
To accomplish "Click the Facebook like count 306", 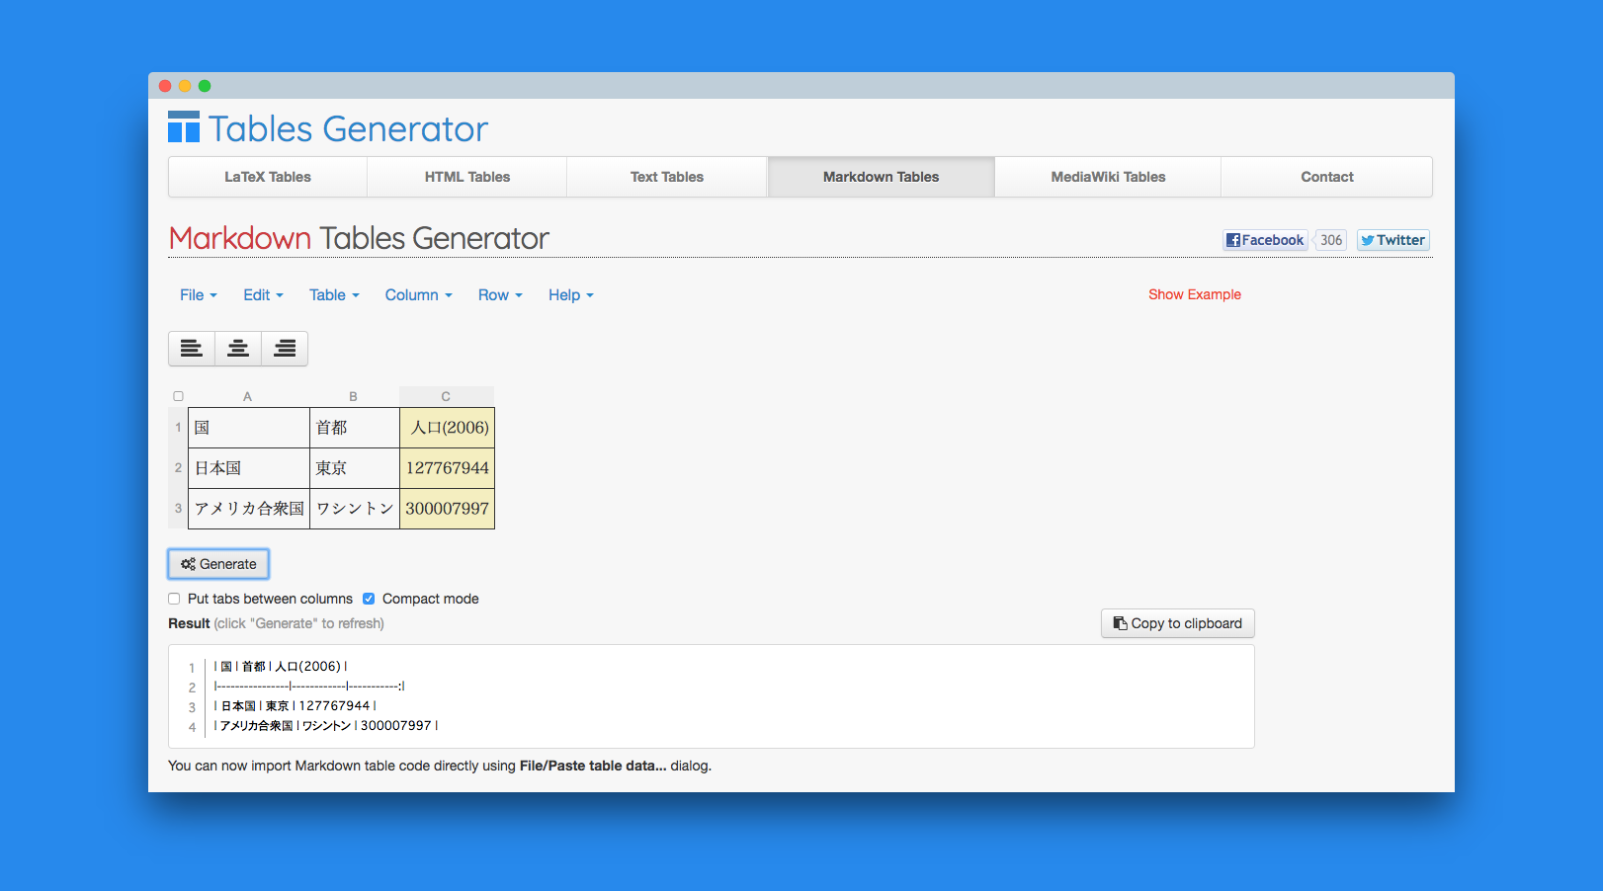I will point(1331,240).
